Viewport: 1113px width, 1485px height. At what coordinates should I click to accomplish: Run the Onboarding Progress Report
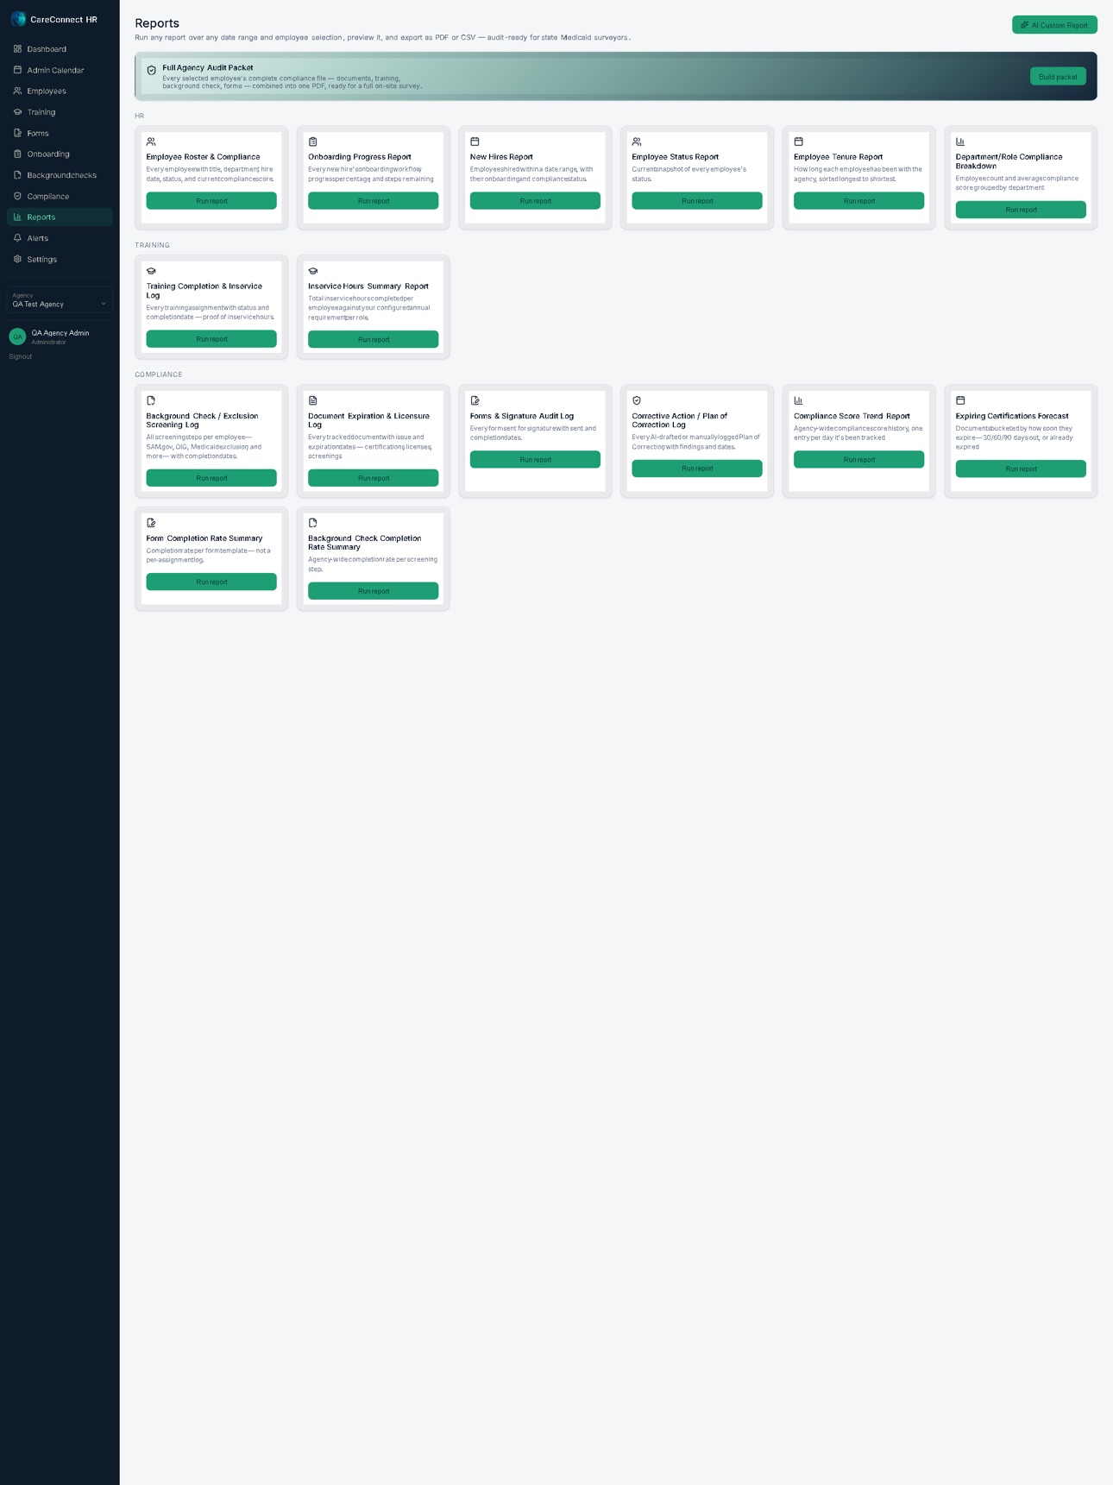(x=373, y=201)
